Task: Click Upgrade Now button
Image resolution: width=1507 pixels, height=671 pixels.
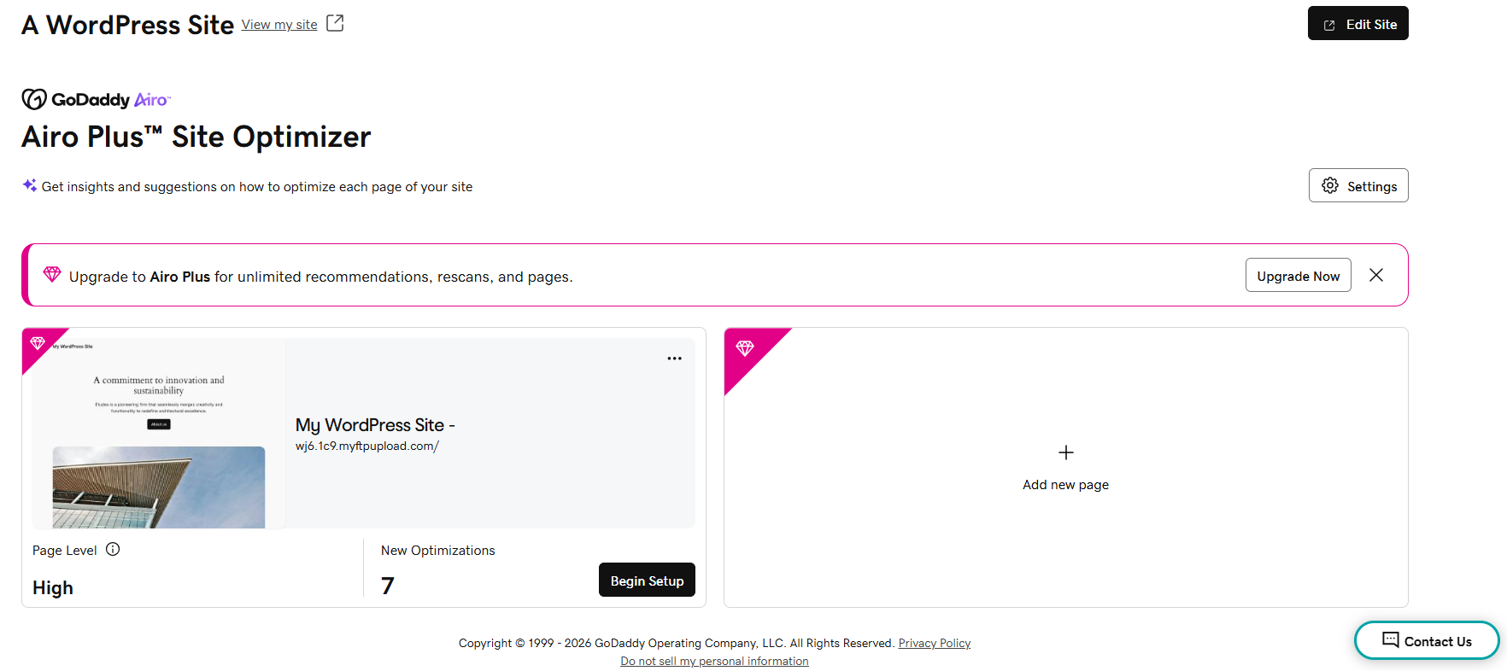Action: point(1299,275)
